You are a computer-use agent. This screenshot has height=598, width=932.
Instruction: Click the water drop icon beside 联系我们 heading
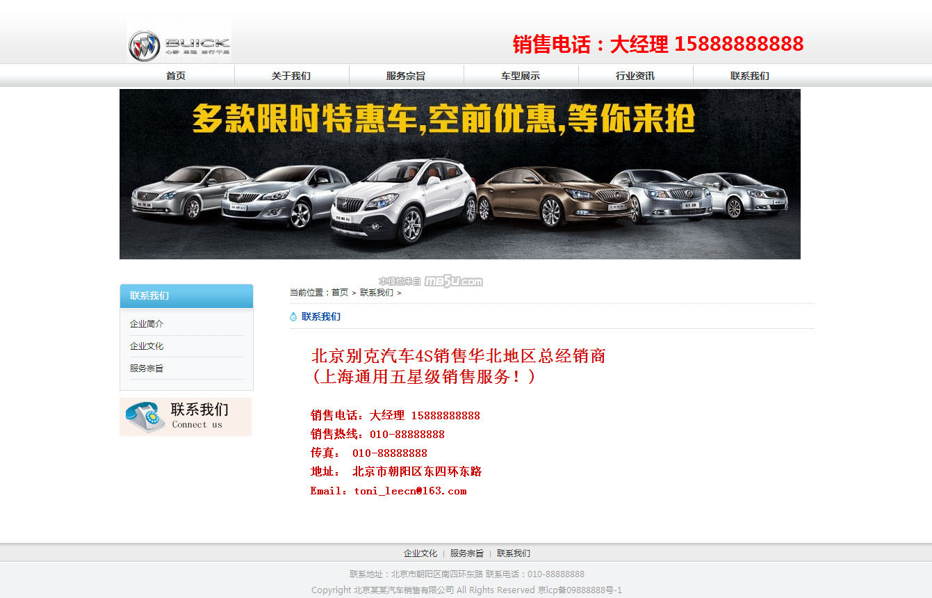pos(293,317)
